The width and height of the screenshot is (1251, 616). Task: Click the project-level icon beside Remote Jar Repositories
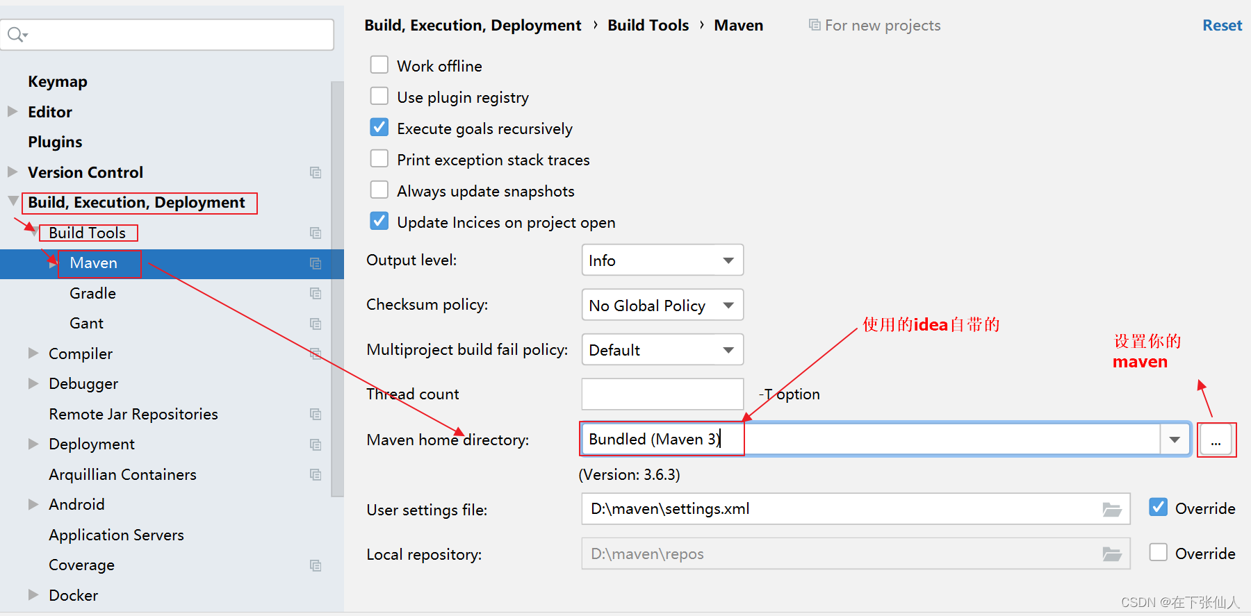click(316, 414)
